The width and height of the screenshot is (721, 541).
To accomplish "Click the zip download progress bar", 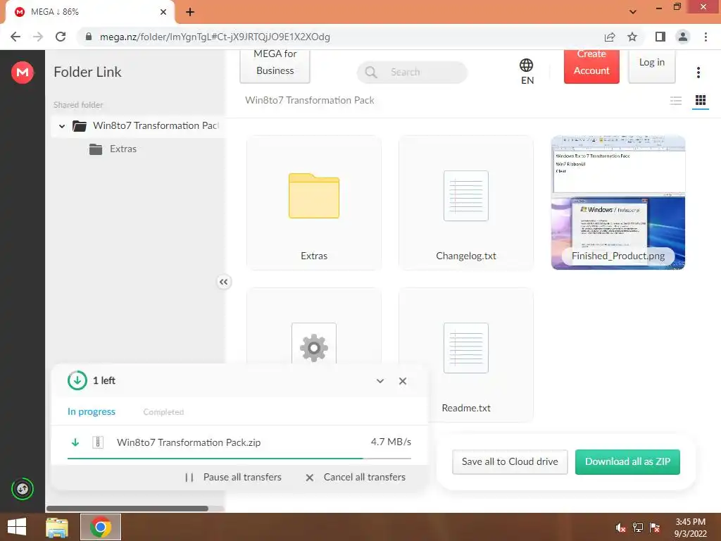I will [239, 459].
